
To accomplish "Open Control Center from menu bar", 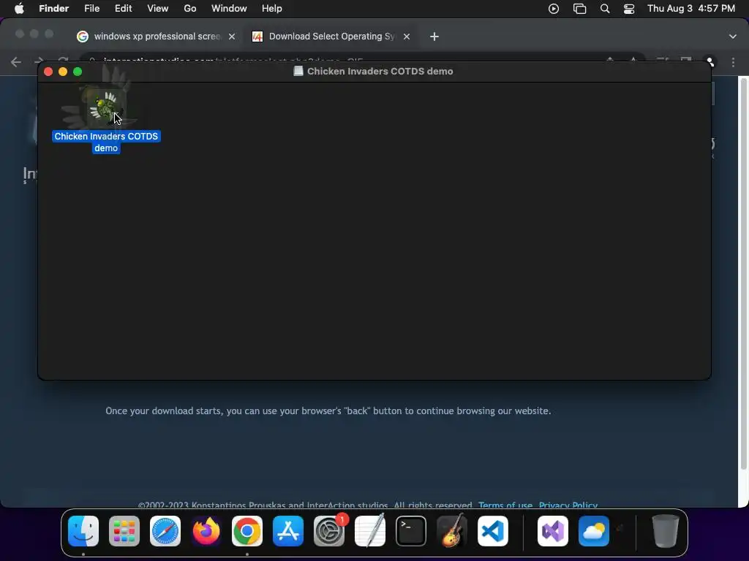I will coord(629,9).
